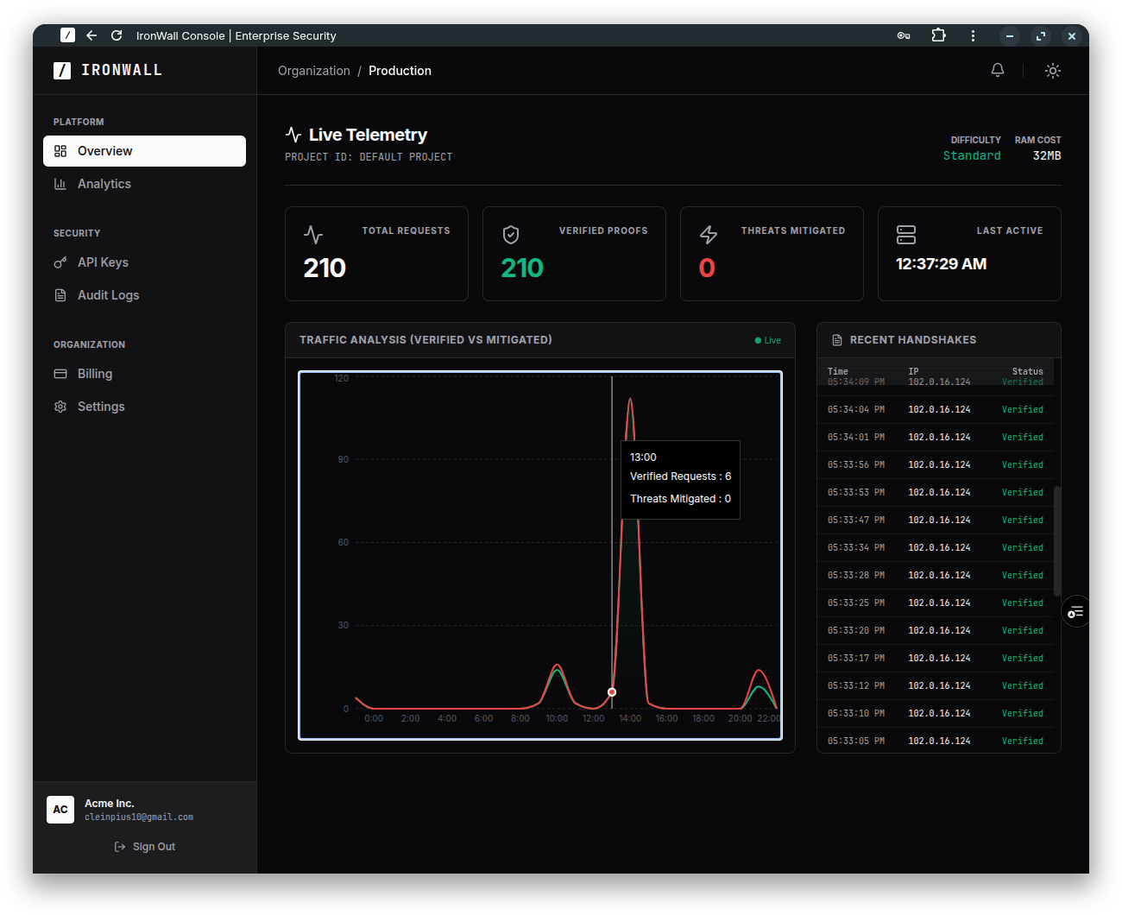Click the lightning icon on Threats Mitigated card

[709, 234]
